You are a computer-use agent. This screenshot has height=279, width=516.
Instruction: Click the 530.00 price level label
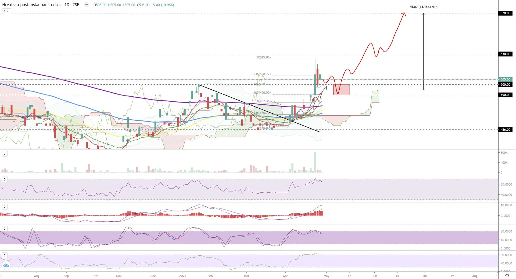tap(505, 54)
